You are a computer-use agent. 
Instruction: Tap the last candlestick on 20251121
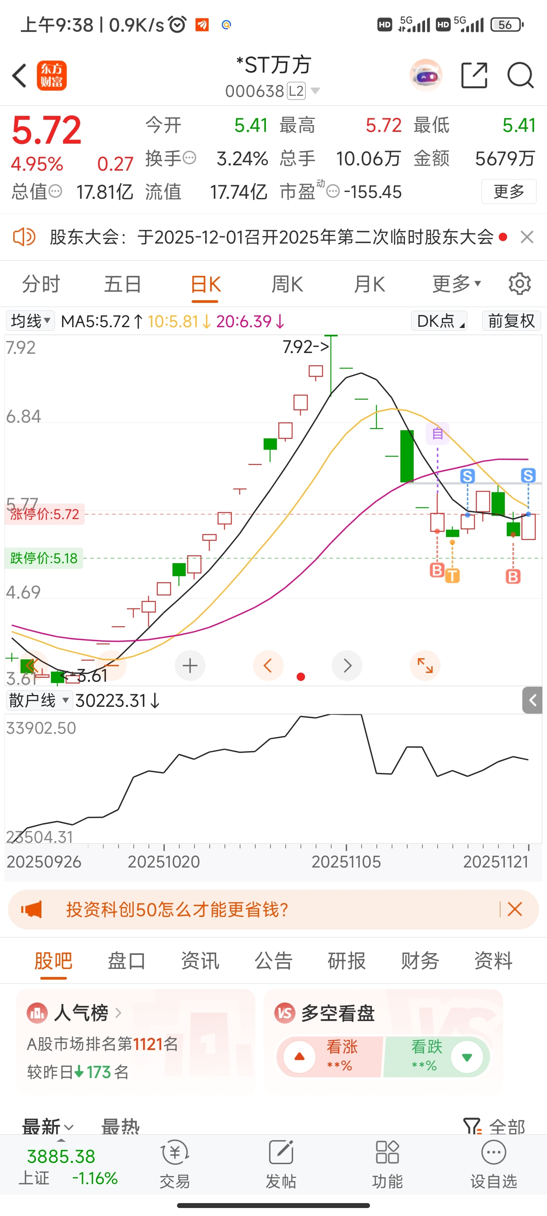(x=529, y=527)
